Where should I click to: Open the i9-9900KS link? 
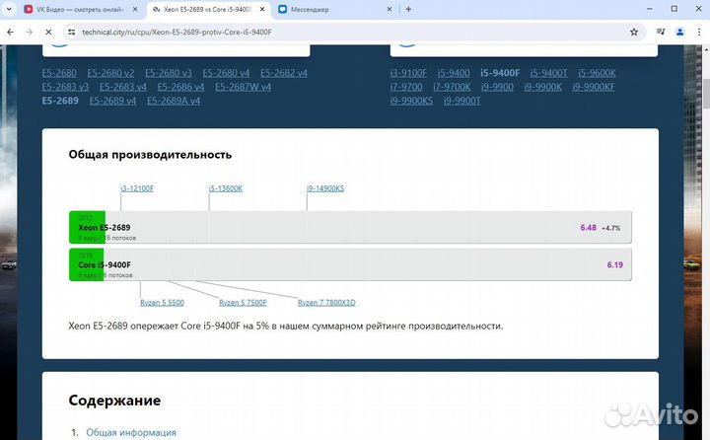411,101
